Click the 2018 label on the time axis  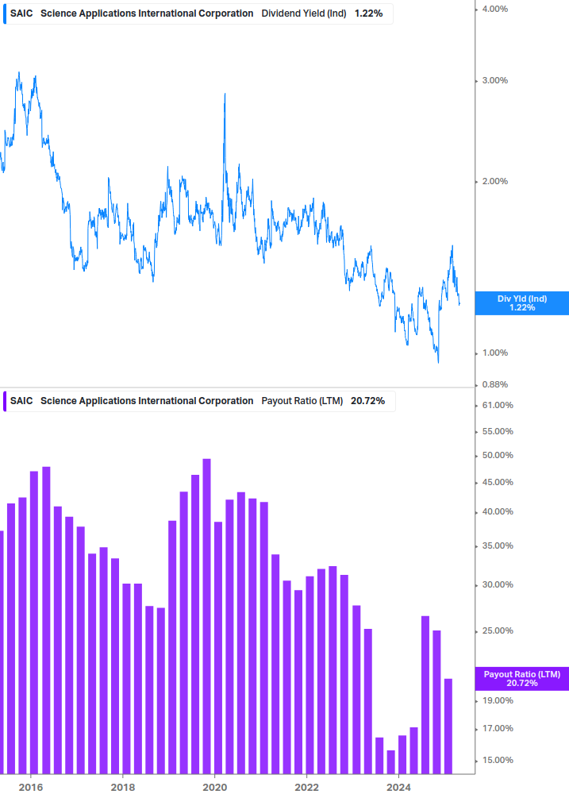click(x=122, y=788)
